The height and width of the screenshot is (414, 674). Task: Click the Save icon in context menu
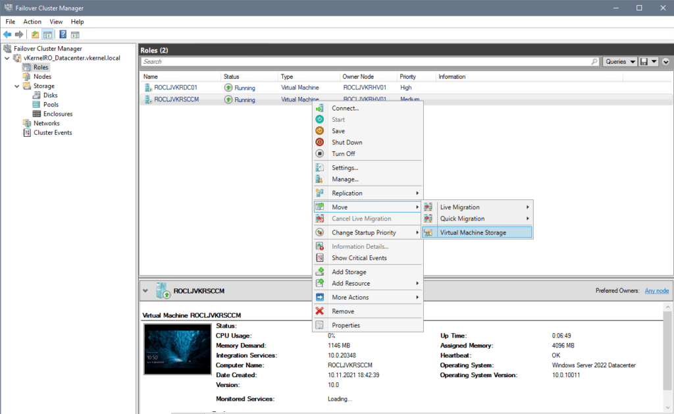[319, 131]
